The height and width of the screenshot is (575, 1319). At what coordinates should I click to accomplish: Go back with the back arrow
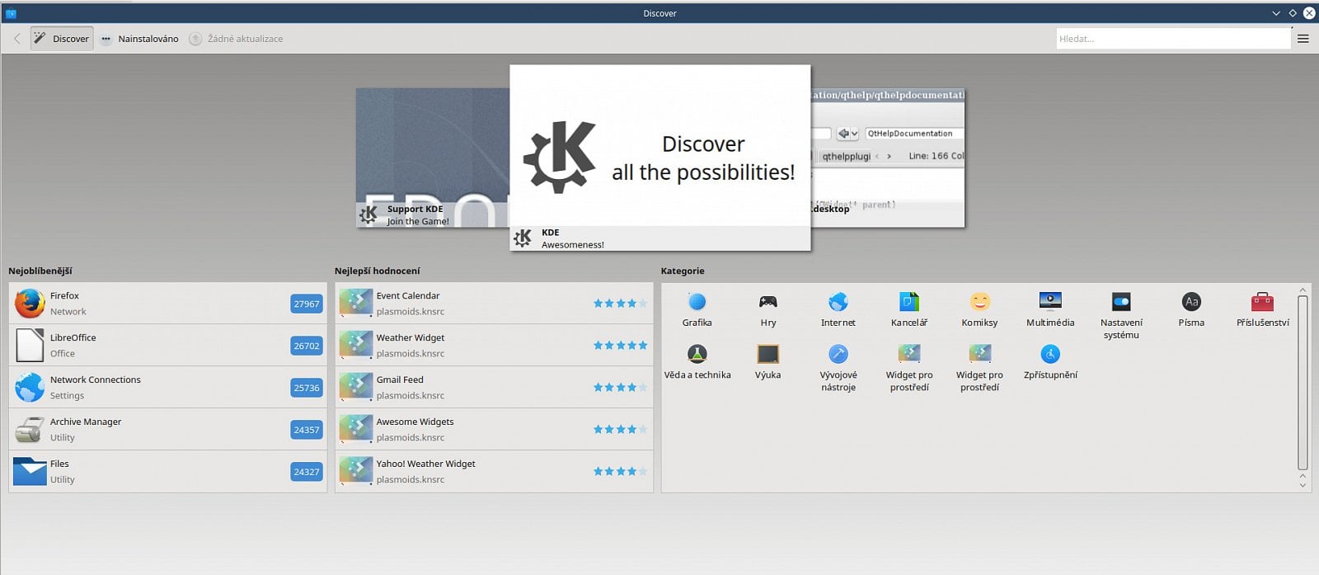pyautogui.click(x=16, y=39)
